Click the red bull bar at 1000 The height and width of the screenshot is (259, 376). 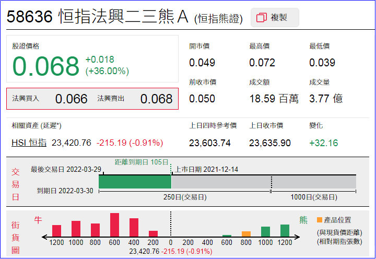(76, 229)
